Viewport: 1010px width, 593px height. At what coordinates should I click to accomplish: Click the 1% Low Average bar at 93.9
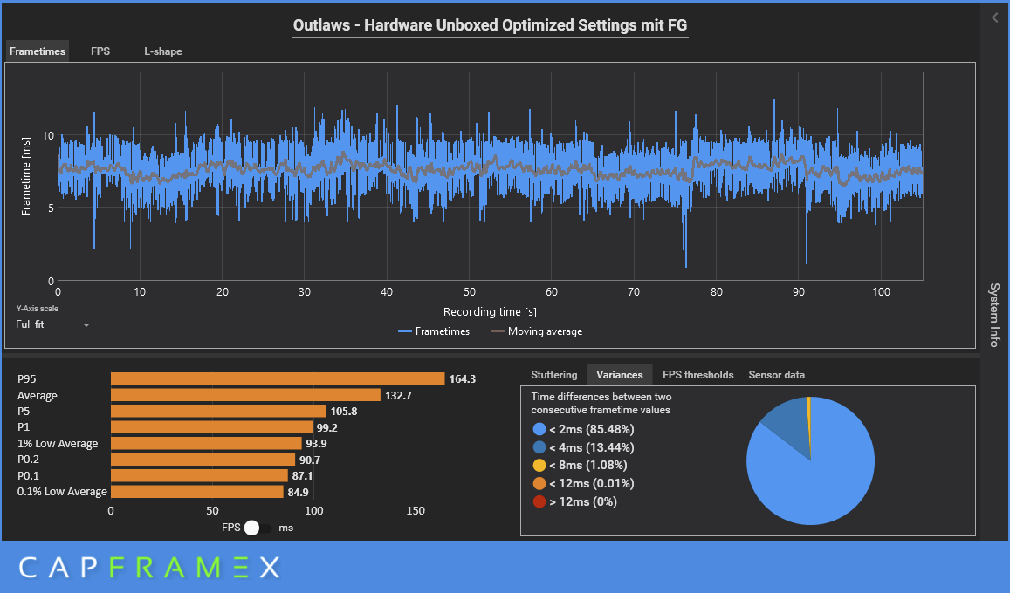(206, 443)
